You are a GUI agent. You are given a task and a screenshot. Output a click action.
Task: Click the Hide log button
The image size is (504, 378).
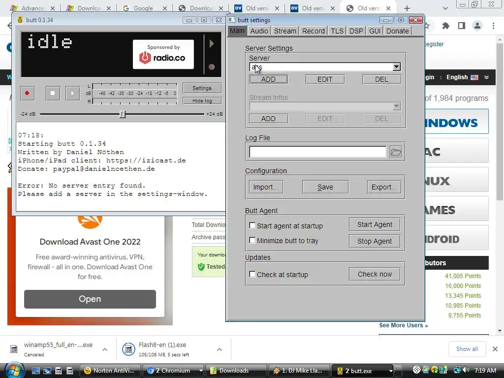coord(202,100)
